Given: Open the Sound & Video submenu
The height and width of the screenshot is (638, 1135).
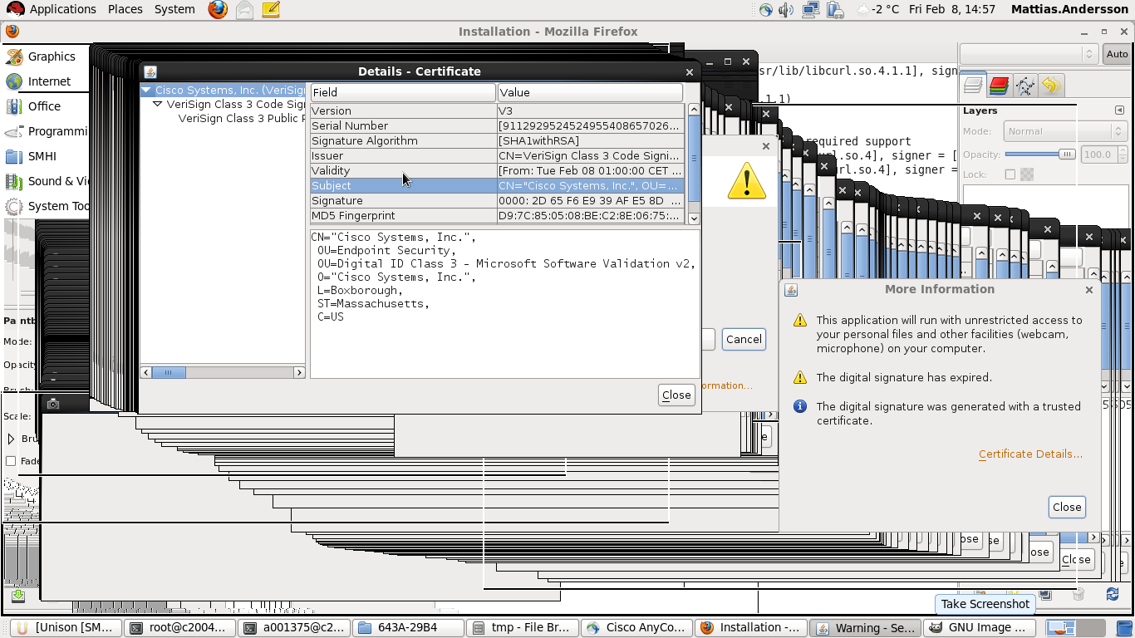Looking at the screenshot, I should coord(49,181).
